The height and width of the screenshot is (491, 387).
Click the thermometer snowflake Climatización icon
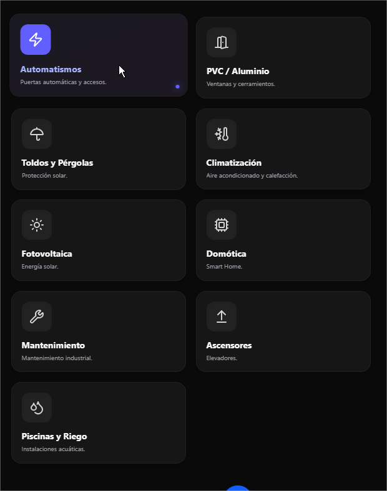tap(222, 134)
